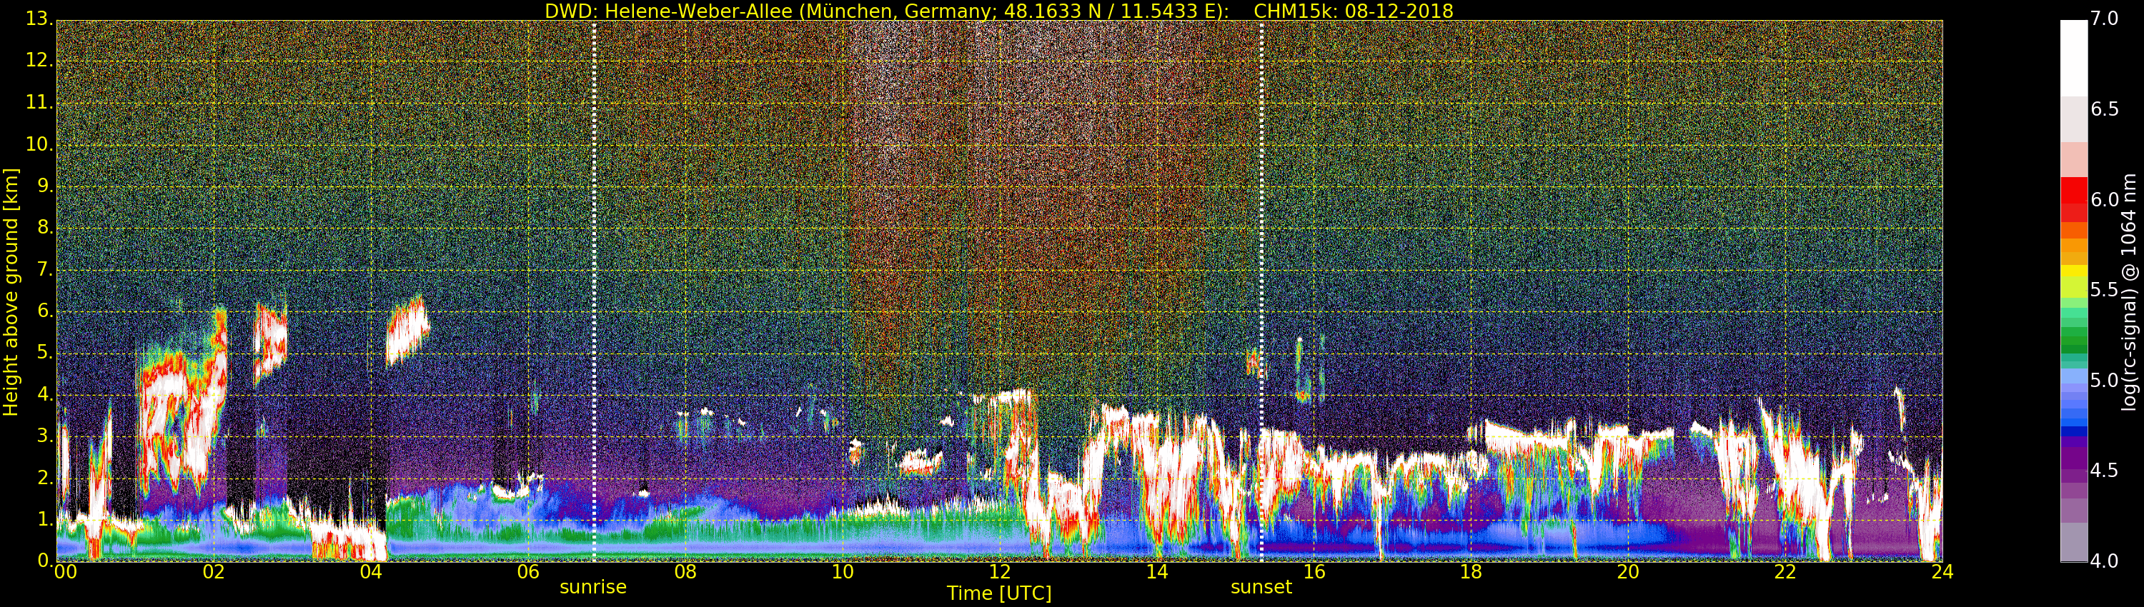Screen dimensions: 2144x607
Task: Click the '6.' height axis tick label
Action: (44, 311)
